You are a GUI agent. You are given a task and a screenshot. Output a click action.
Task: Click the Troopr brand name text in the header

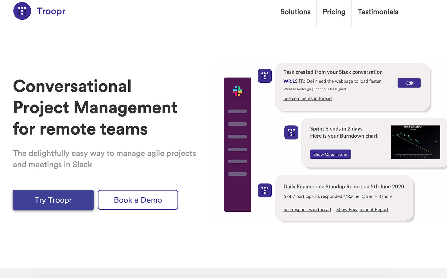[x=51, y=11]
